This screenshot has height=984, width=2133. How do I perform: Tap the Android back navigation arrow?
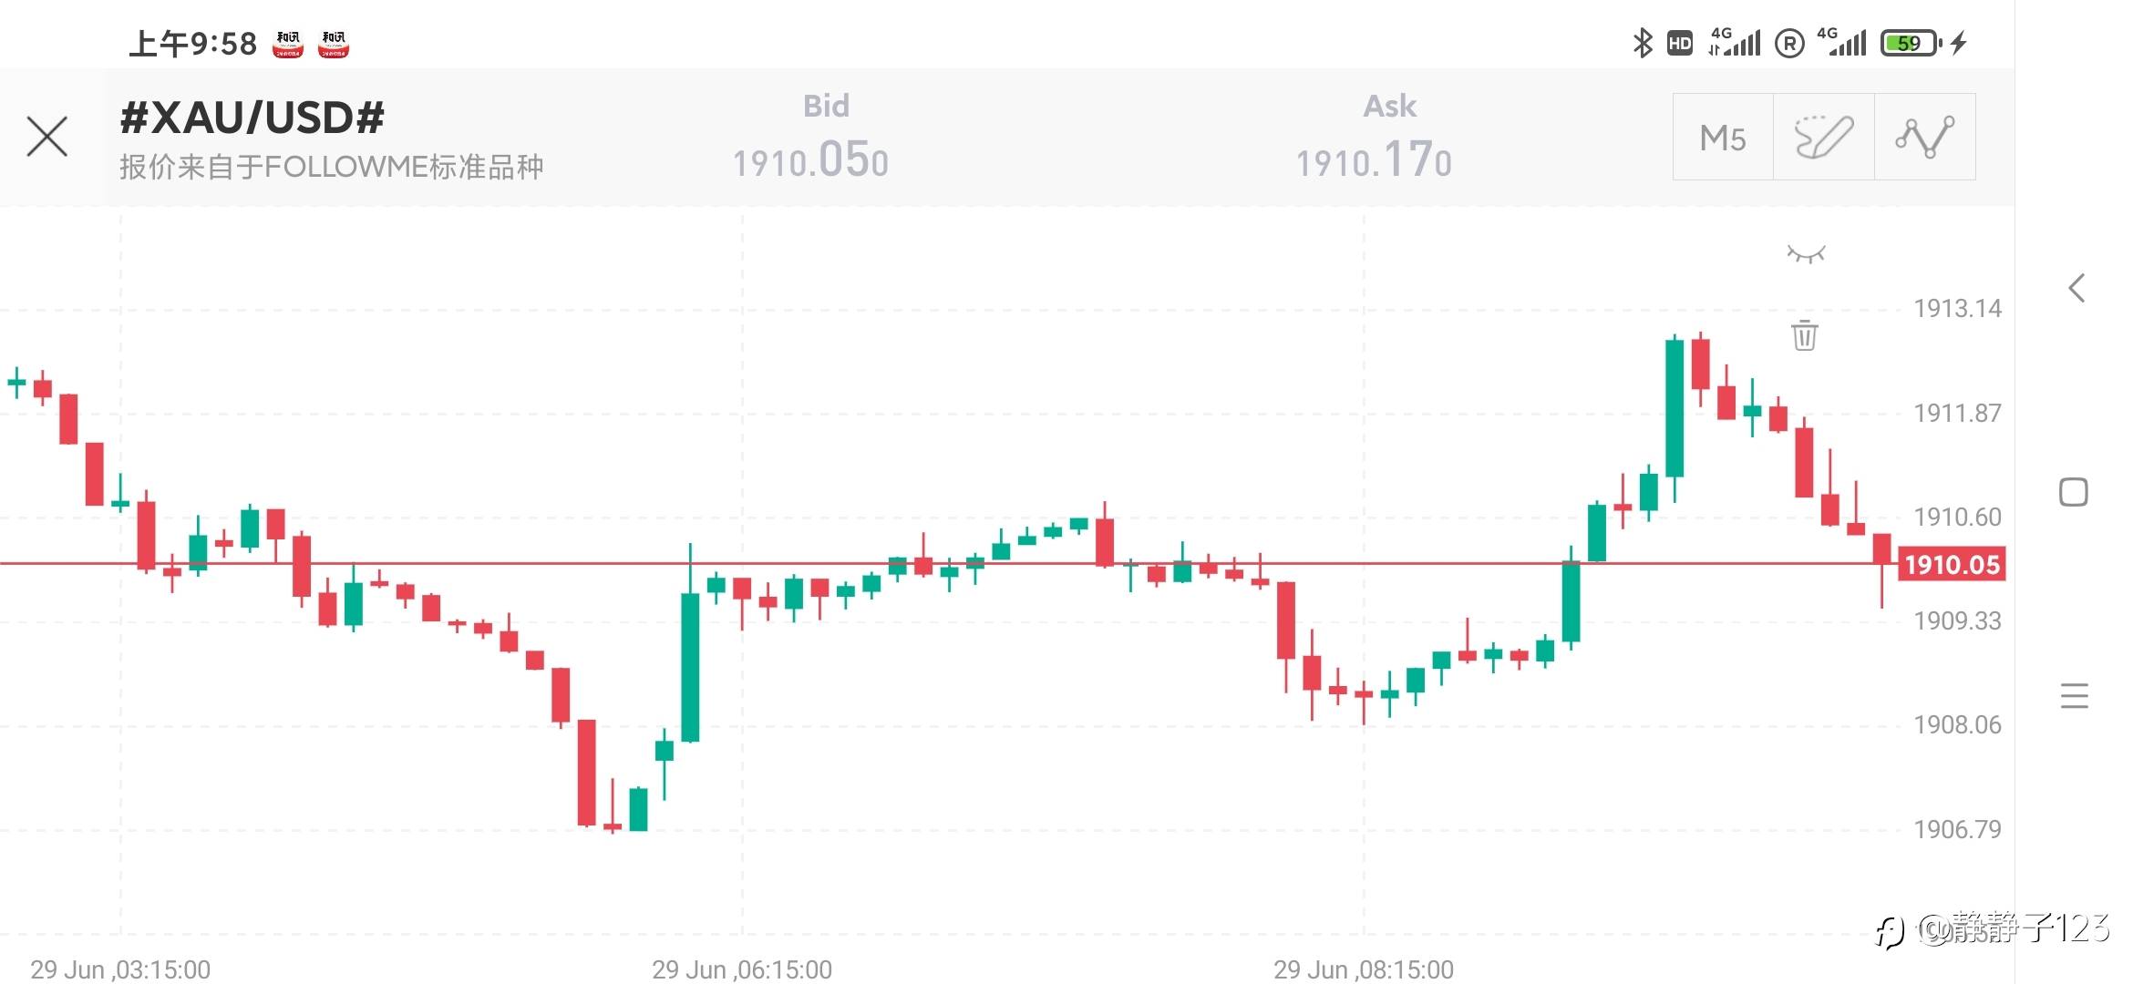pyautogui.click(x=2076, y=289)
